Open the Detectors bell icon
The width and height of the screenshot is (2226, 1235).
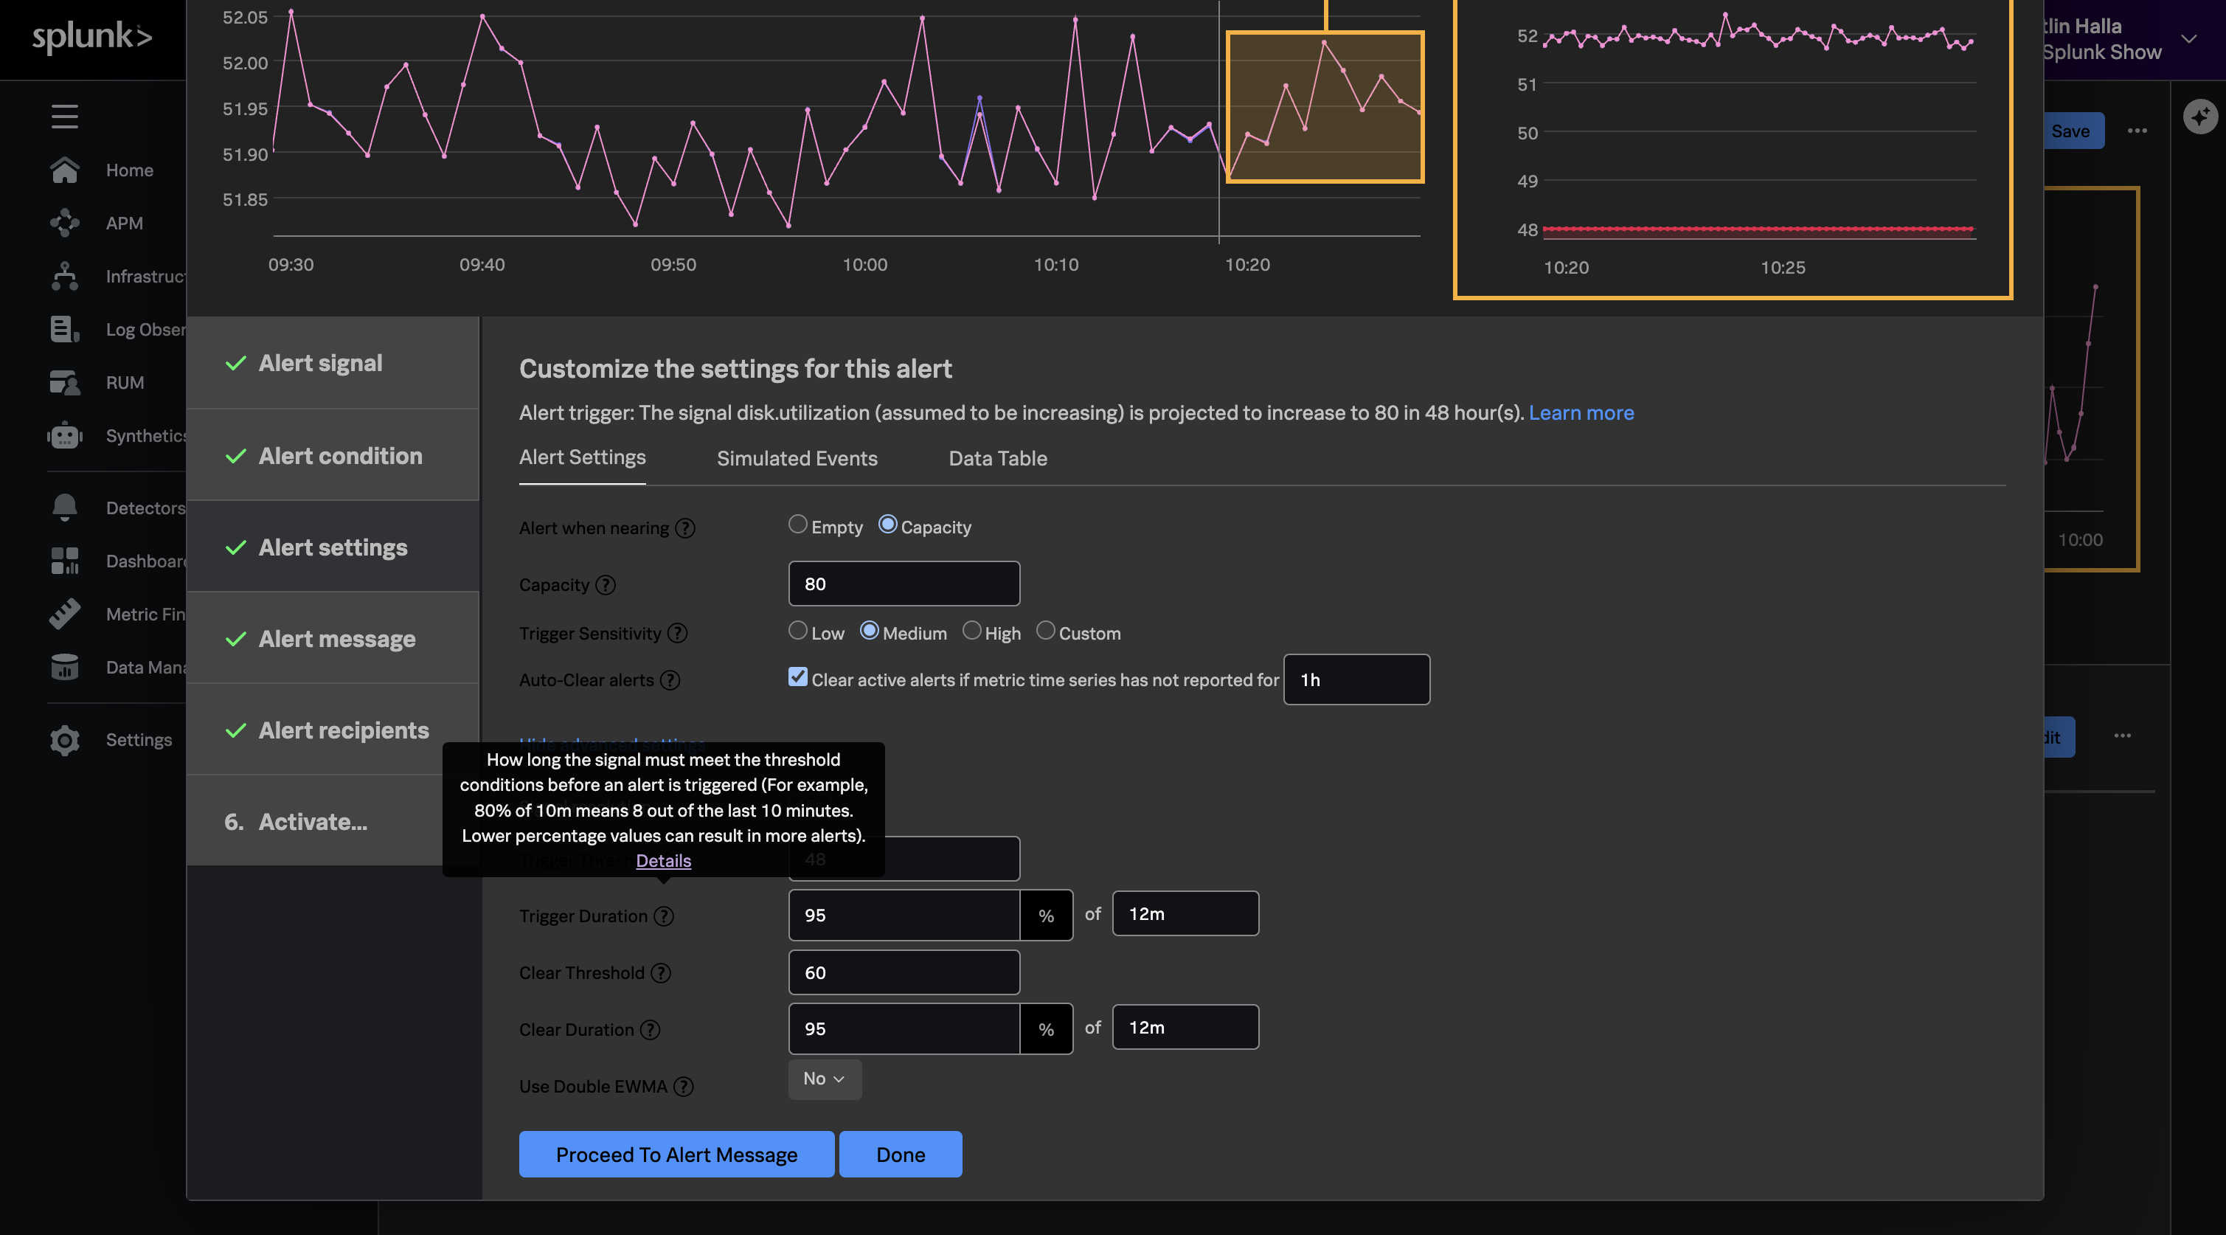[x=65, y=508]
